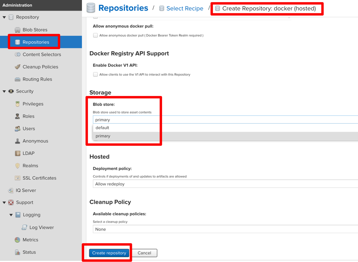358x262 pixels.
Task: Open the Blob store combo box
Action: pyautogui.click(x=225, y=120)
